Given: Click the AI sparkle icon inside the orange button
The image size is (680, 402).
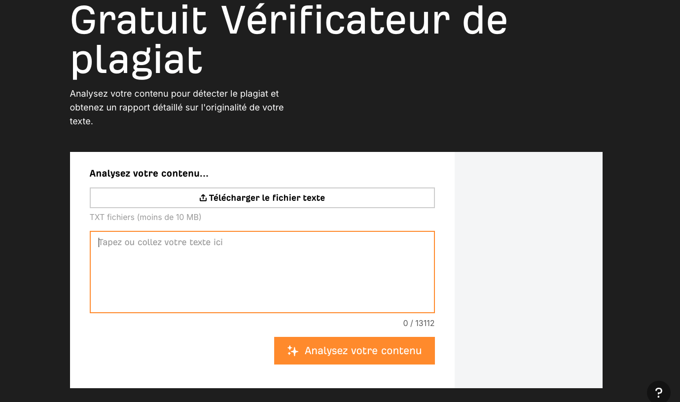Looking at the screenshot, I should coord(293,351).
